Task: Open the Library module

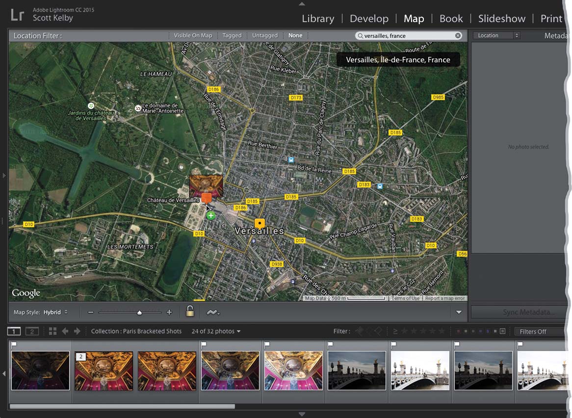Action: (318, 19)
